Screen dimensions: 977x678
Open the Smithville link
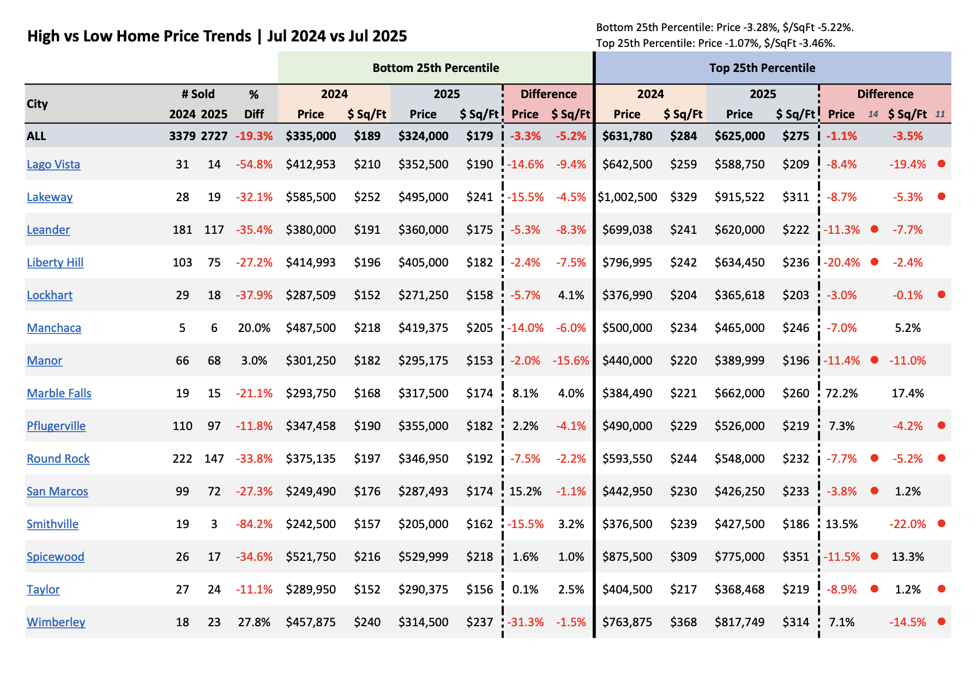click(x=52, y=524)
